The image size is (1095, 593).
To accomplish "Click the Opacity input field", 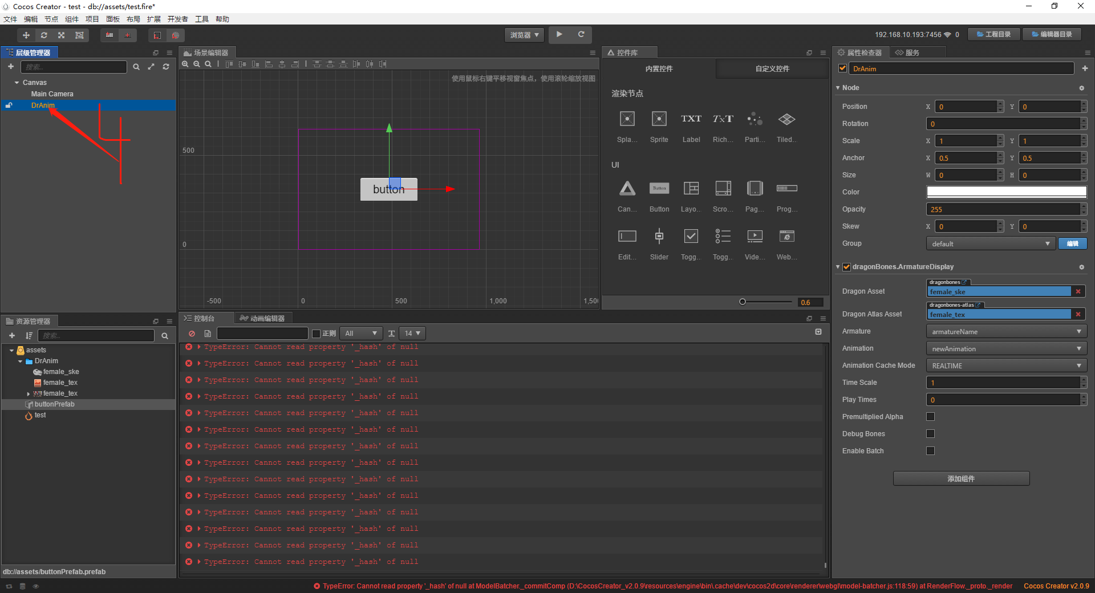I will (1004, 209).
